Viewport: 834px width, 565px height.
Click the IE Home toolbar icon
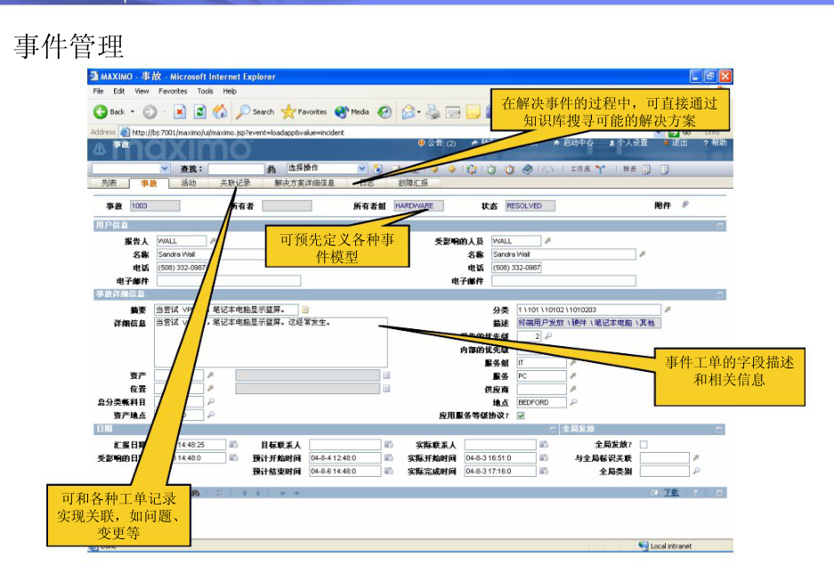point(219,112)
